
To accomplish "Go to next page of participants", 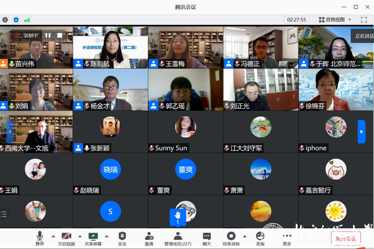I will (x=361, y=132).
